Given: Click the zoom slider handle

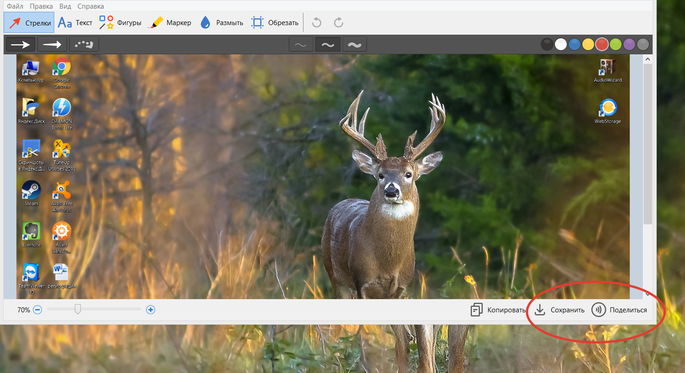Looking at the screenshot, I should pyautogui.click(x=78, y=310).
